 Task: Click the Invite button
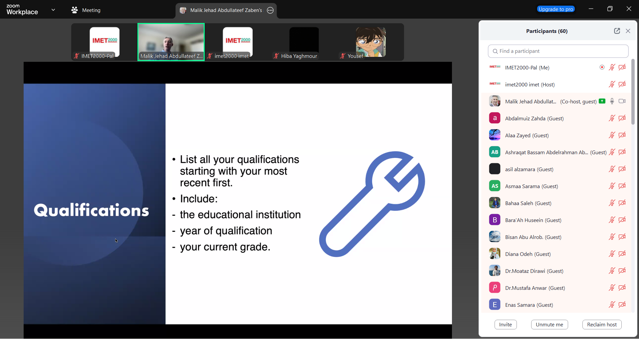coord(505,325)
